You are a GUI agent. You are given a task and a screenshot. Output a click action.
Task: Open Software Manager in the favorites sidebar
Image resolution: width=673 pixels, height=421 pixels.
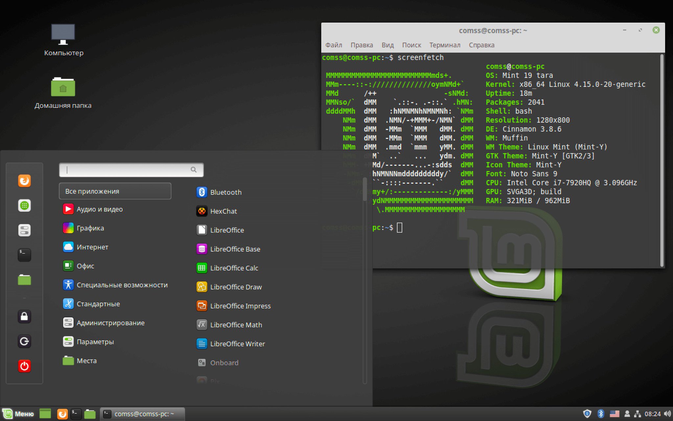pos(24,206)
